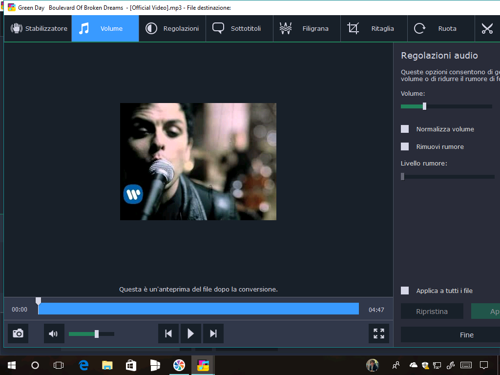Click the playback volume slider handle
Screen dimensions: 500x375
click(x=97, y=334)
